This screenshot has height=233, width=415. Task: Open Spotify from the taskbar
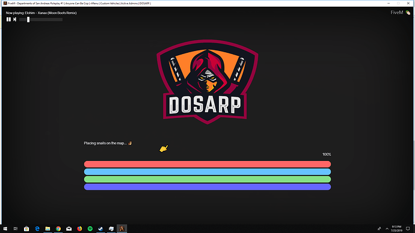pos(90,229)
